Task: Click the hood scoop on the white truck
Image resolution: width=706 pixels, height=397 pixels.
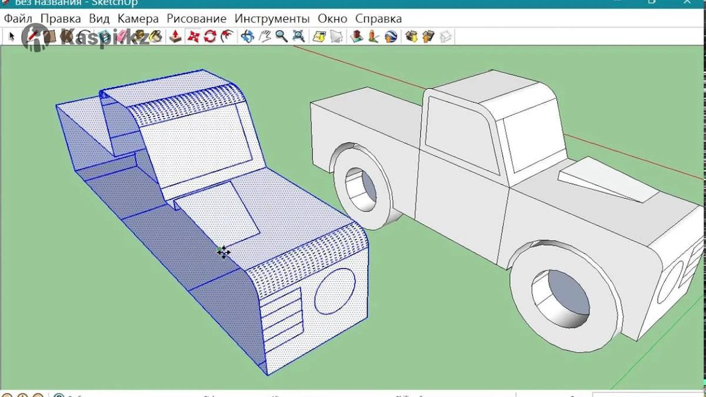Action: [609, 180]
